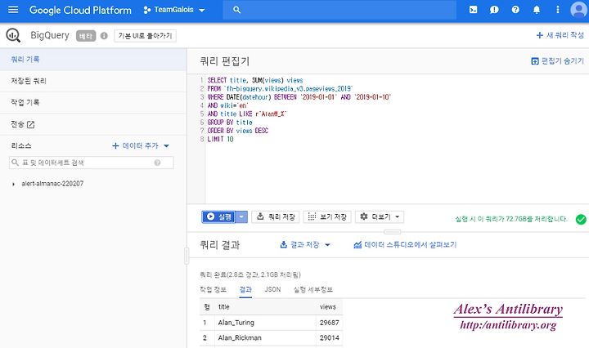The width and height of the screenshot is (589, 348).
Task: Open the notifications bell
Action: point(537,10)
